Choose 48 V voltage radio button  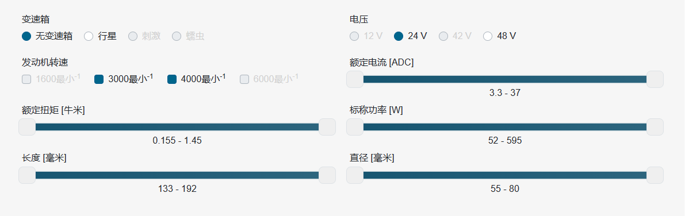tap(488, 36)
